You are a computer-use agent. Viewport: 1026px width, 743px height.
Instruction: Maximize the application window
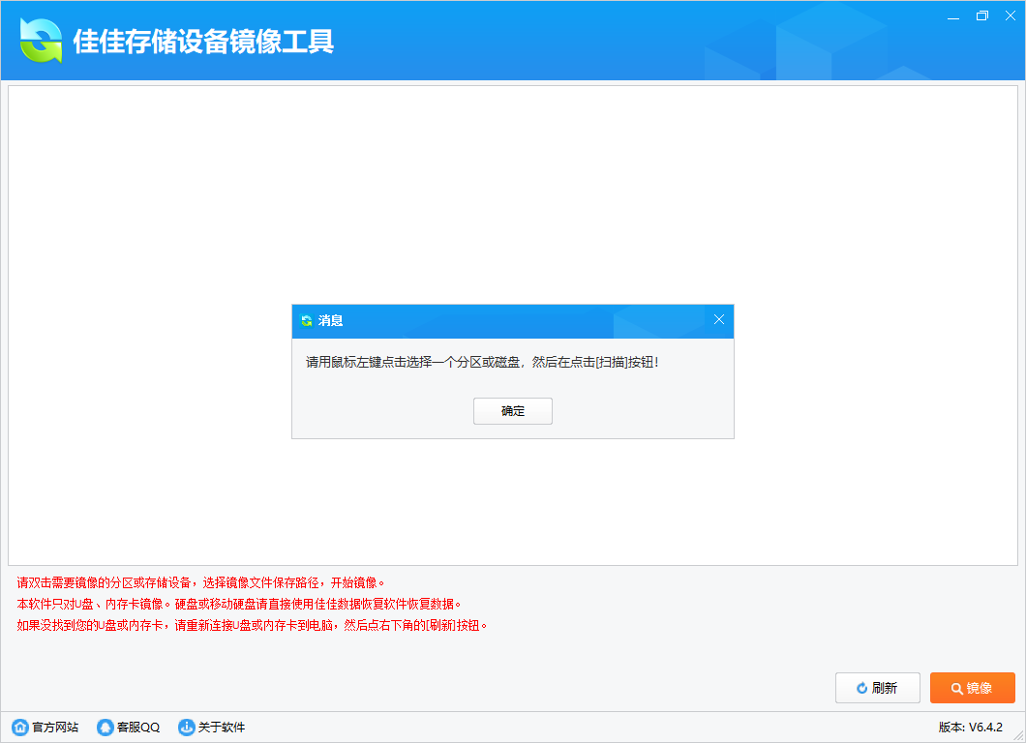[980, 15]
